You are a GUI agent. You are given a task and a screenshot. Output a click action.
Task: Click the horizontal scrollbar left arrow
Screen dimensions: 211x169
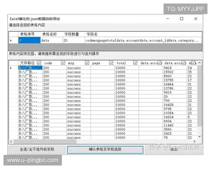(x=11, y=142)
